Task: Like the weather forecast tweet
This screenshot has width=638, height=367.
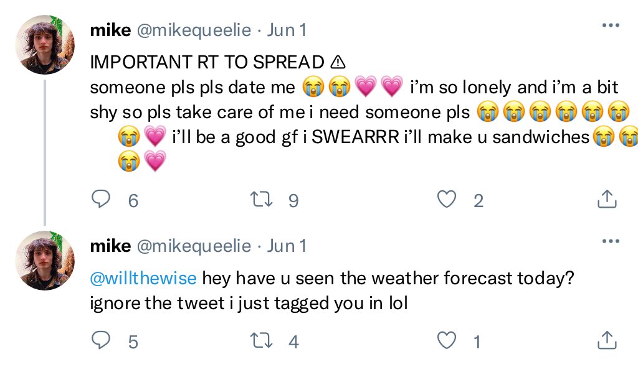Action: point(446,340)
